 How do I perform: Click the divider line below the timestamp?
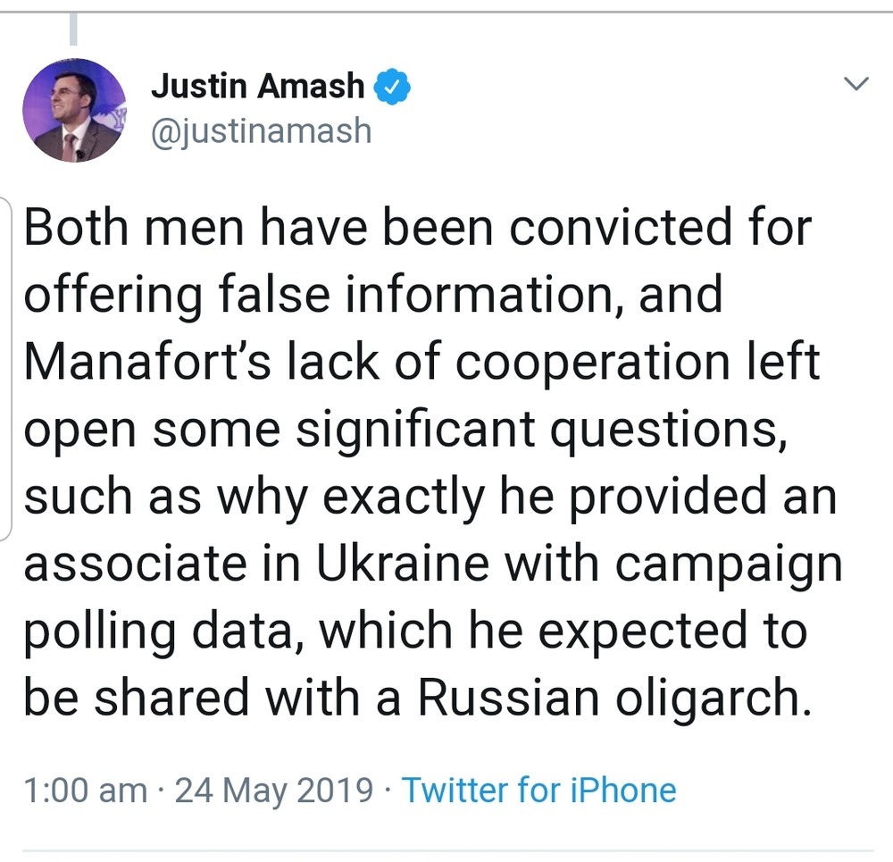click(446, 850)
